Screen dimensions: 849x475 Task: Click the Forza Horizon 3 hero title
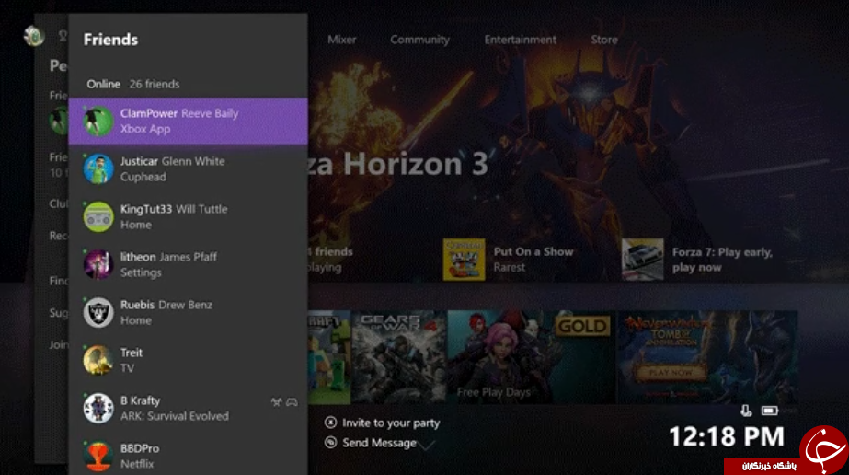(x=398, y=164)
